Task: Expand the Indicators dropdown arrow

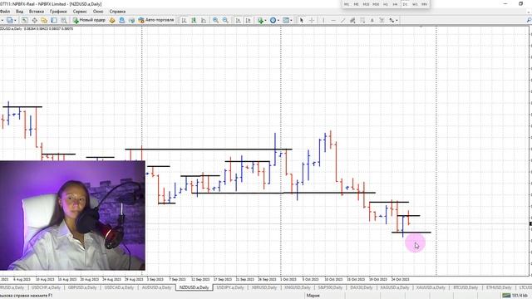Action: point(265,20)
